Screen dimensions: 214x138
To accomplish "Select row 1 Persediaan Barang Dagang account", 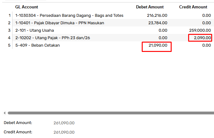I will tap(69, 16).
